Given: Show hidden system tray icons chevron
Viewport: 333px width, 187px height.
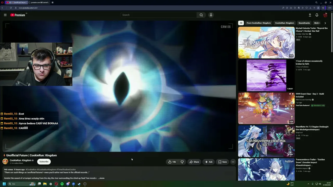Looking at the screenshot, I should tap(308, 184).
